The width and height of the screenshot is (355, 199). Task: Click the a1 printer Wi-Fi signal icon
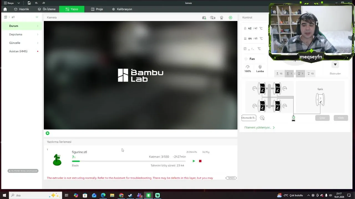tap(37, 17)
